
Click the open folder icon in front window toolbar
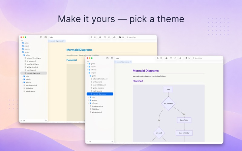pyautogui.click(x=107, y=58)
